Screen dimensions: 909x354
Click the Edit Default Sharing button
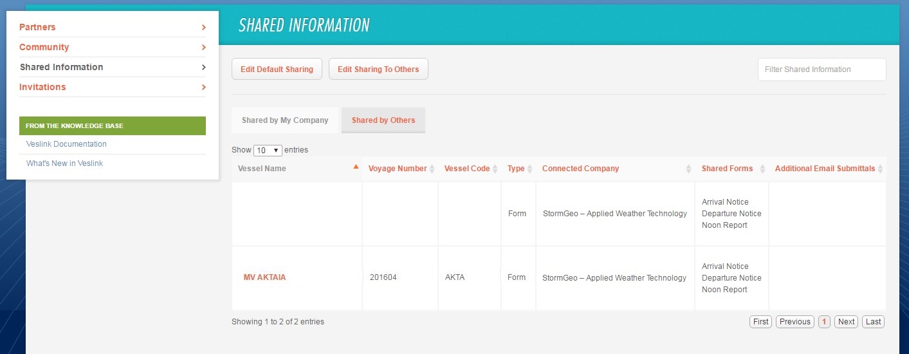tap(277, 70)
